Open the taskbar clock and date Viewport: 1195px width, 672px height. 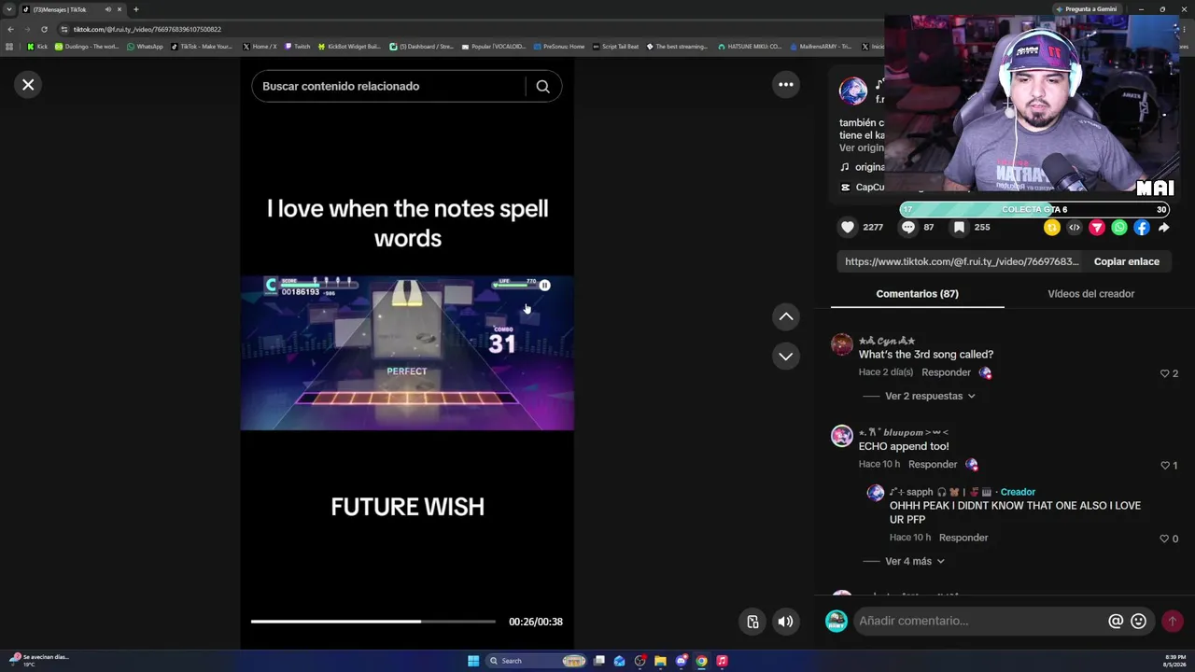pyautogui.click(x=1174, y=661)
